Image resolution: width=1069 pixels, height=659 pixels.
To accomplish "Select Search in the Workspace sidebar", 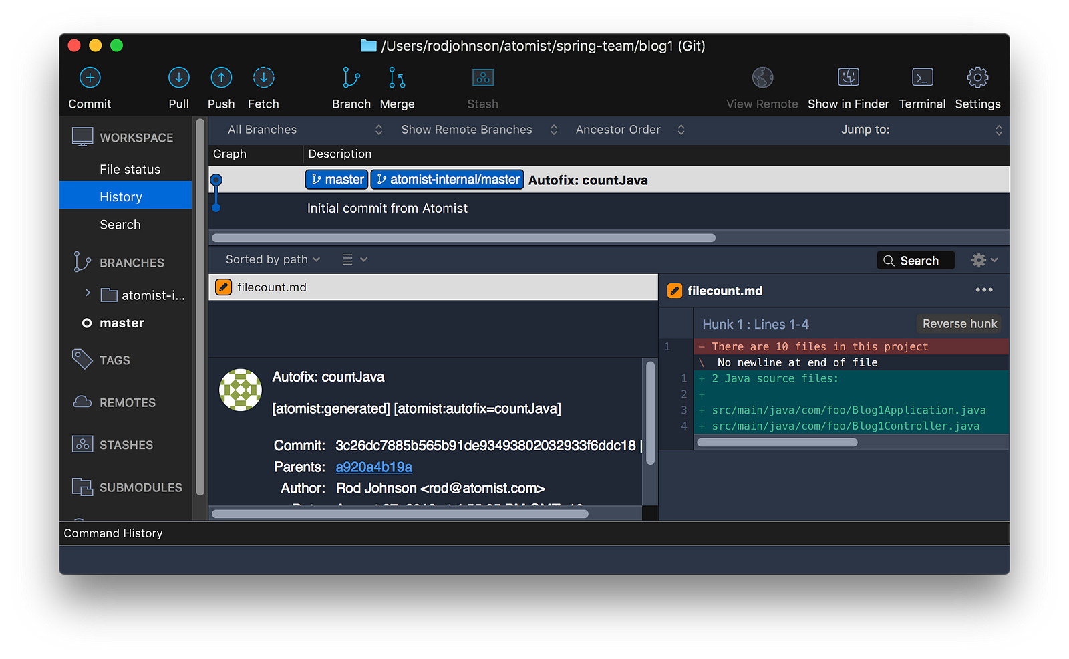I will pyautogui.click(x=126, y=225).
